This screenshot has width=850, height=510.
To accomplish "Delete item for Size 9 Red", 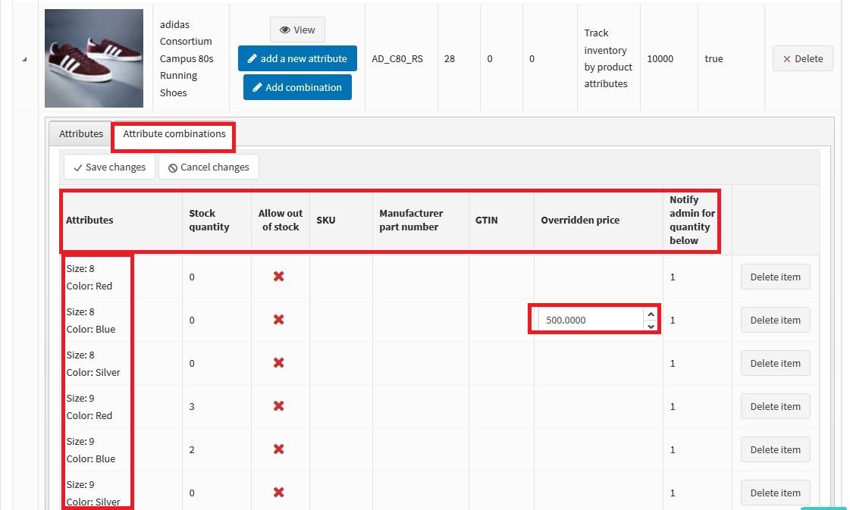I will click(x=775, y=406).
